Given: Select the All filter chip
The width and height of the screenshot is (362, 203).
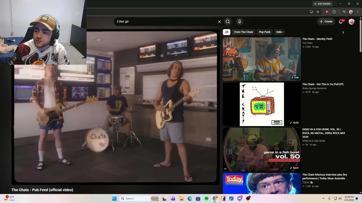Looking at the screenshot, I should pyautogui.click(x=227, y=32).
